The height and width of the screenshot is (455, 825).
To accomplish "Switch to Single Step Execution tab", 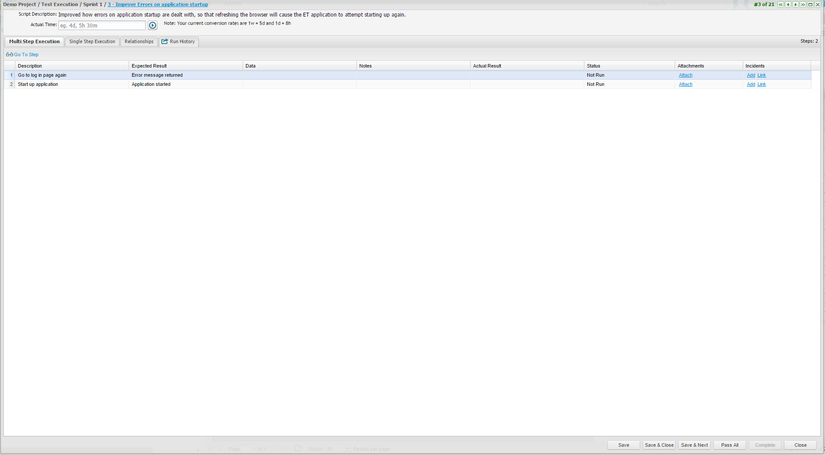I will coord(92,42).
